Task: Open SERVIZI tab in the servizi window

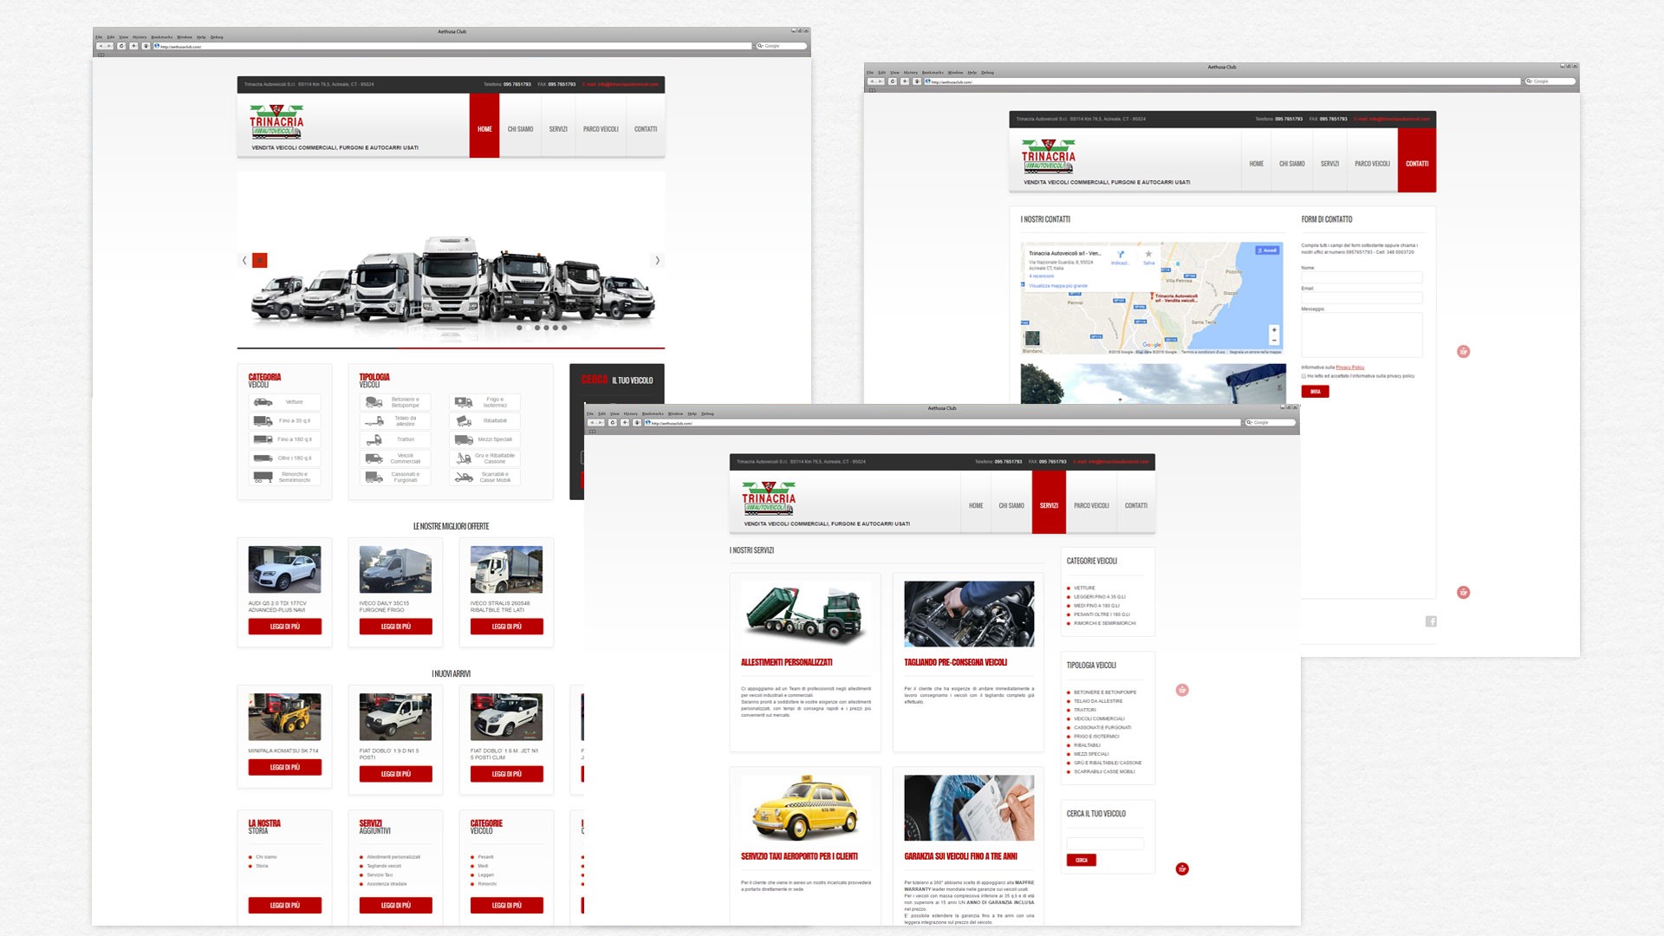Action: (x=1049, y=502)
